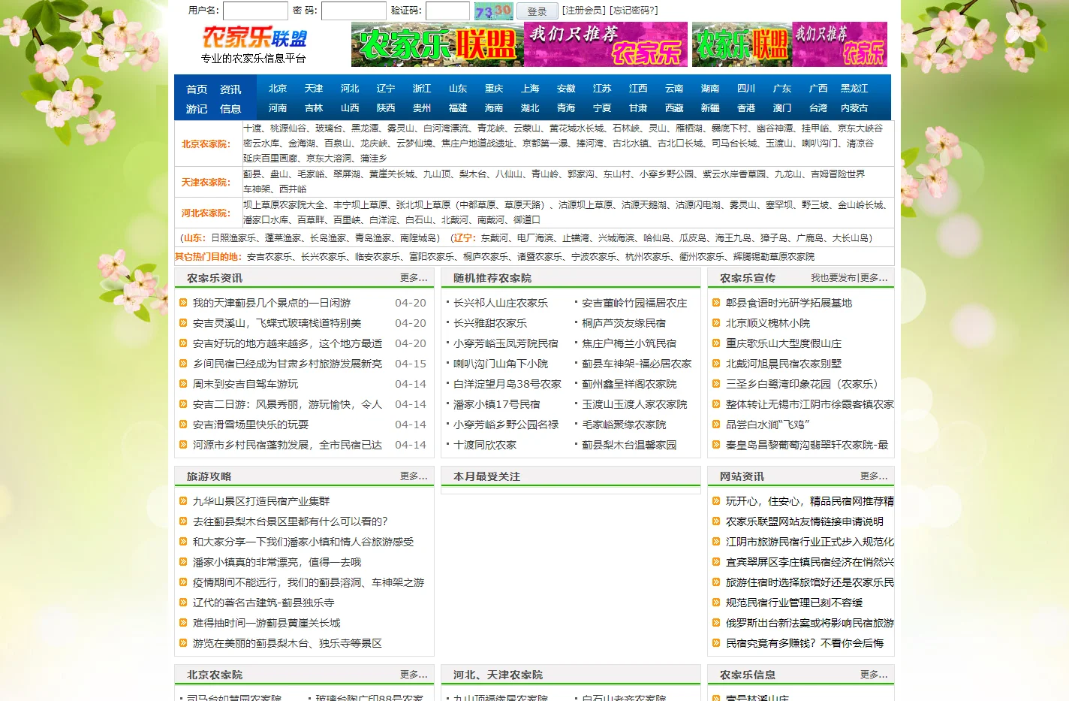Open guide 去往蓟县梨木台景区里都有什么可以看的
This screenshot has width=1069, height=701.
click(291, 521)
